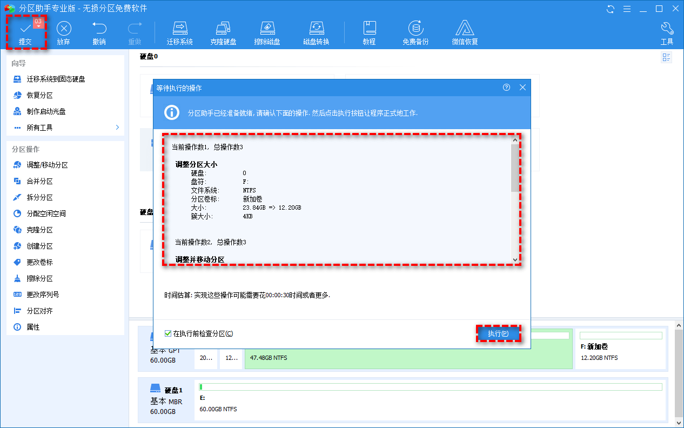684x428 pixels.
Task: Click the 撤销 undo button
Action: (99, 32)
